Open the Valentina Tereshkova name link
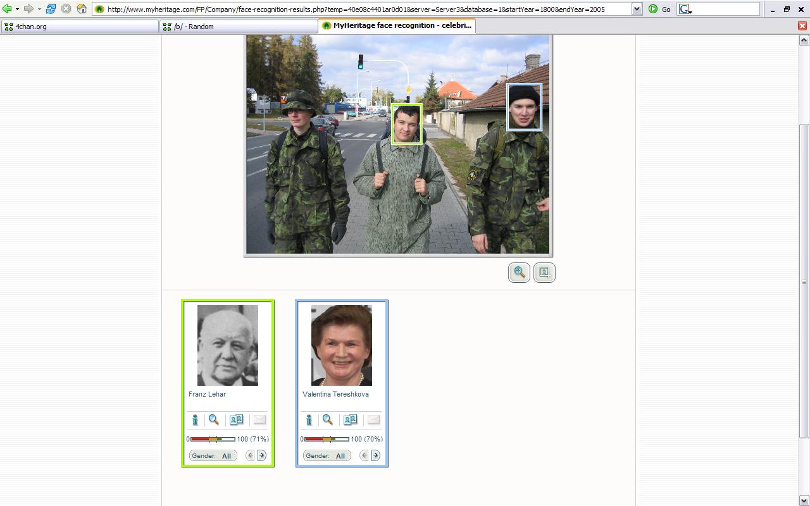 (335, 394)
